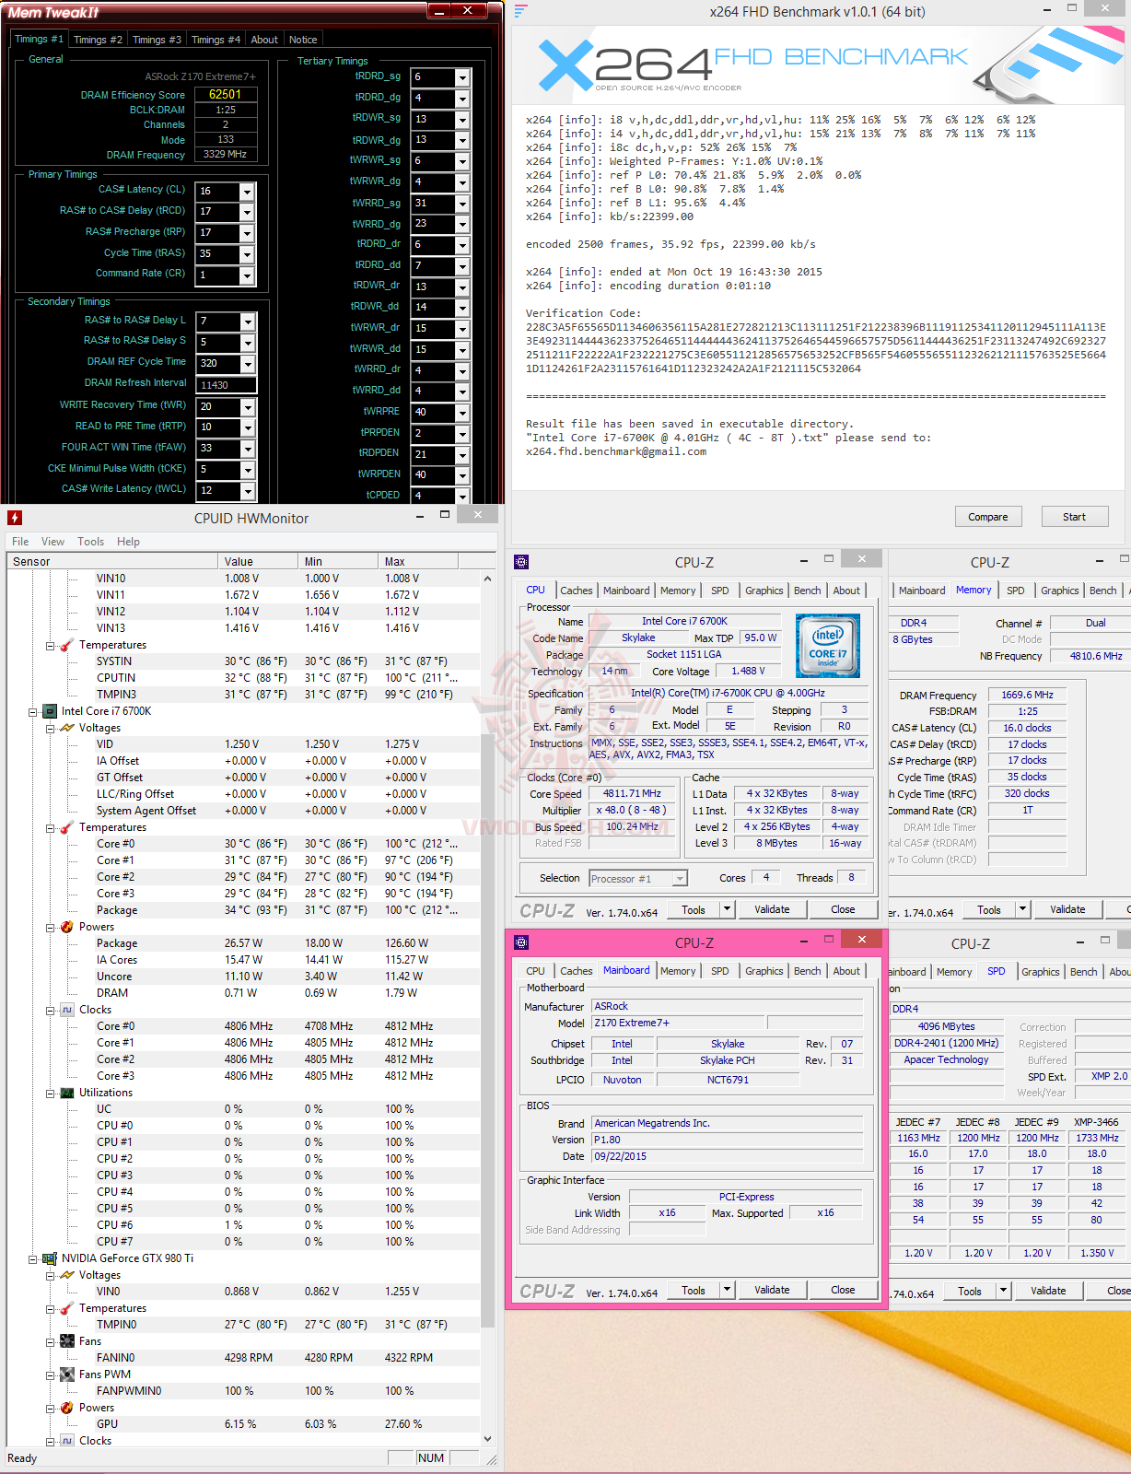The image size is (1131, 1474).
Task: Click CPU-Z icon in CPU tab window
Action: point(521,562)
